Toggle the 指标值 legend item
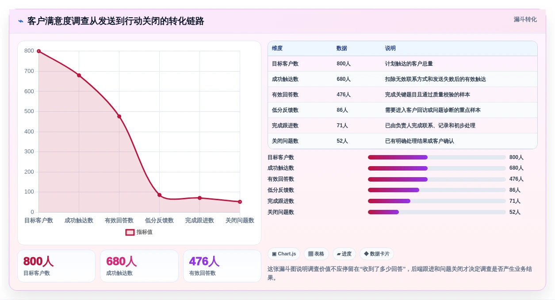The width and height of the screenshot is (555, 300). pos(139,232)
